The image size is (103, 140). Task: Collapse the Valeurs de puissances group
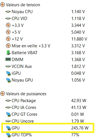click(23, 94)
